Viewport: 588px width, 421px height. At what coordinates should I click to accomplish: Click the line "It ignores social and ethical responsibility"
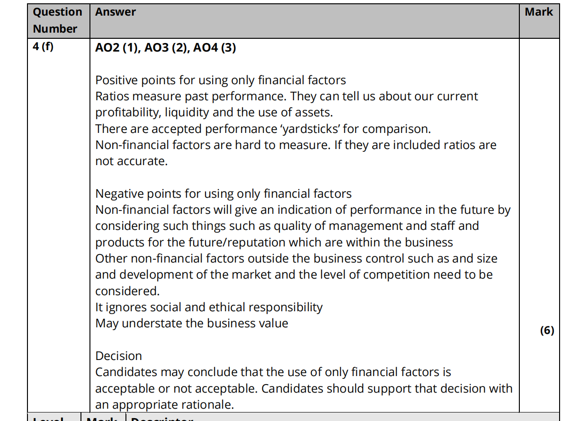point(209,307)
